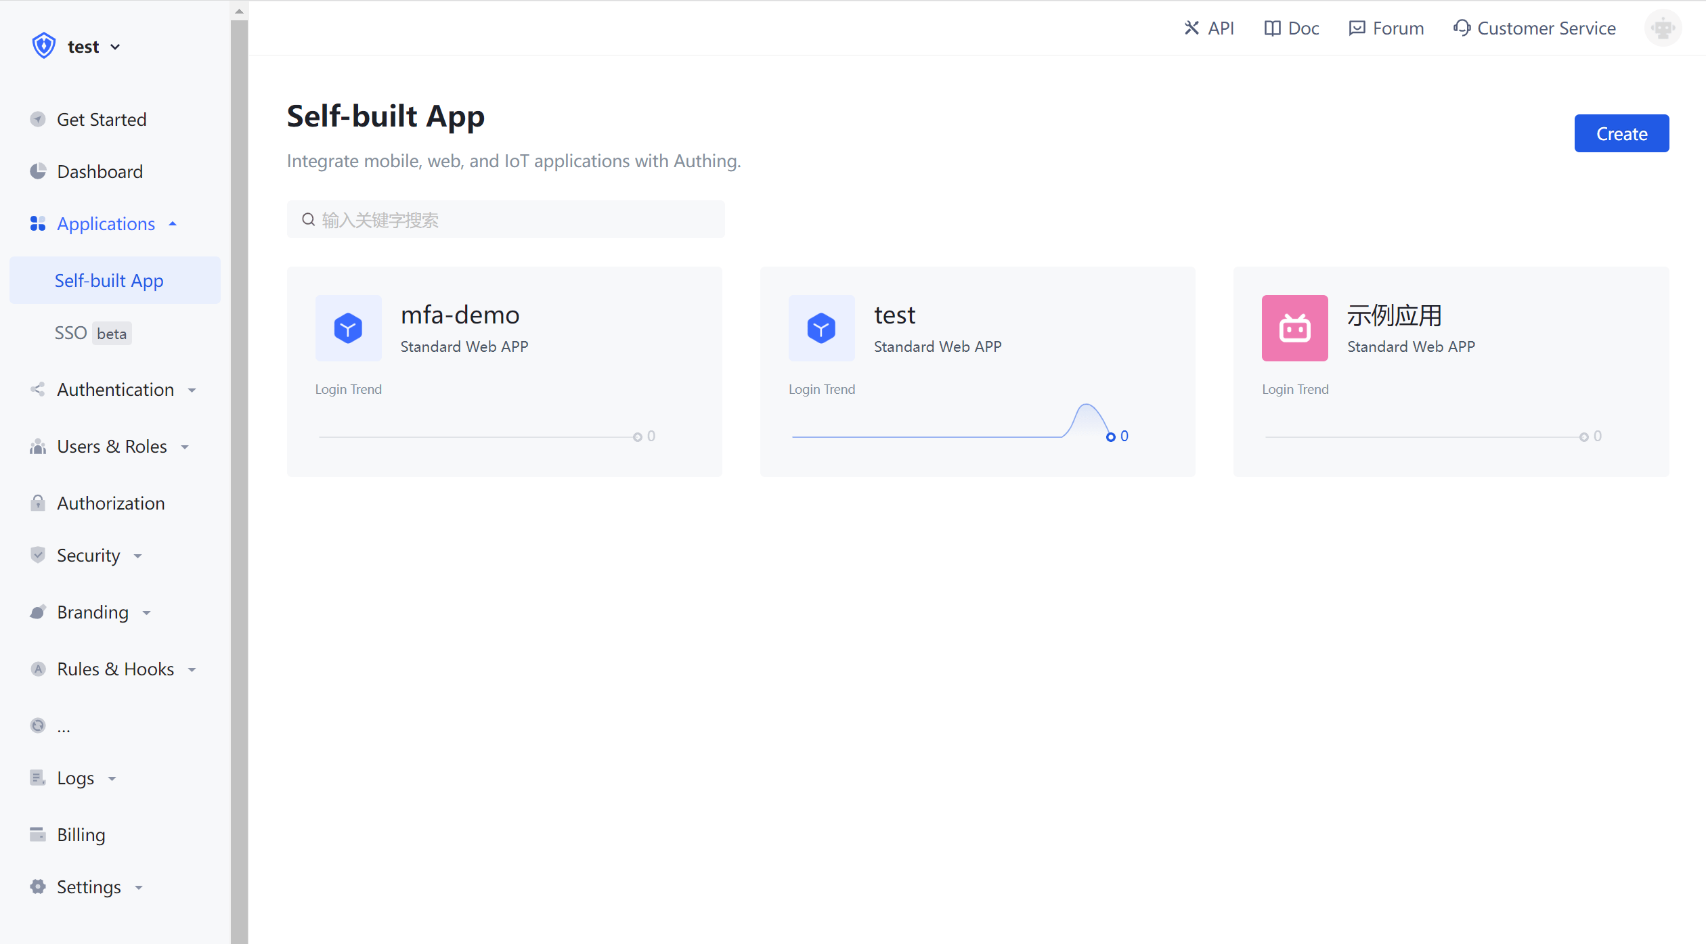The width and height of the screenshot is (1706, 944).
Task: Open the API tools icon
Action: tap(1192, 28)
